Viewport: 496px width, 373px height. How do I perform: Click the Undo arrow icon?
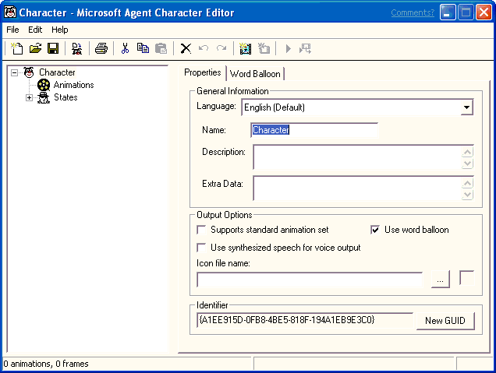click(x=204, y=48)
